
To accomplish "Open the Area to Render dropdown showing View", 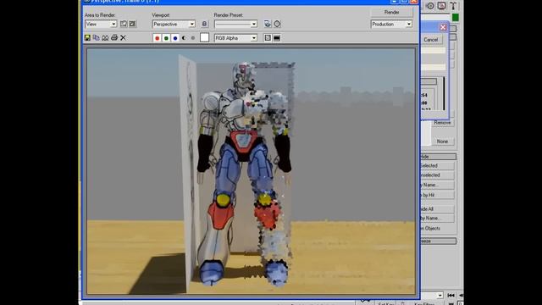I will [x=101, y=24].
